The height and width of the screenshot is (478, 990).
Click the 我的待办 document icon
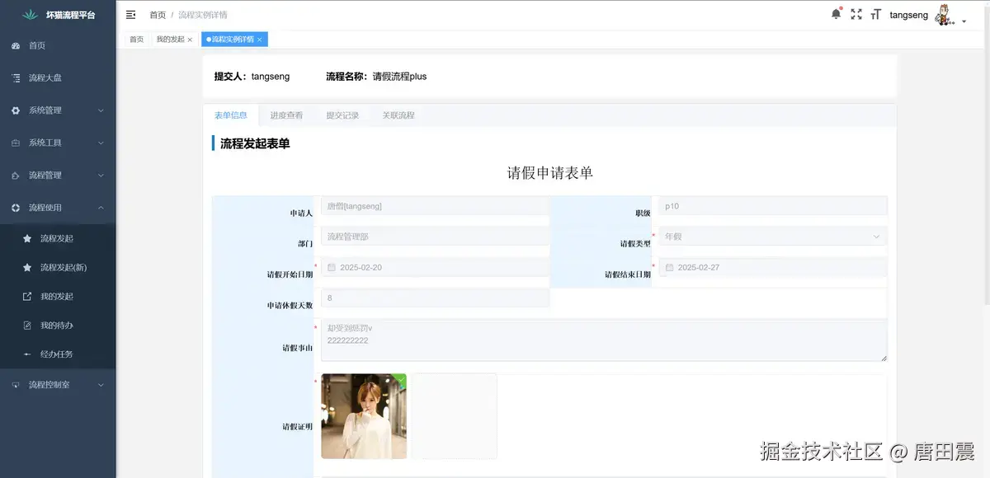point(27,325)
